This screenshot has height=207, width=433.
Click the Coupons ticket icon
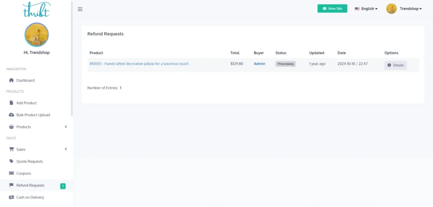(11, 173)
